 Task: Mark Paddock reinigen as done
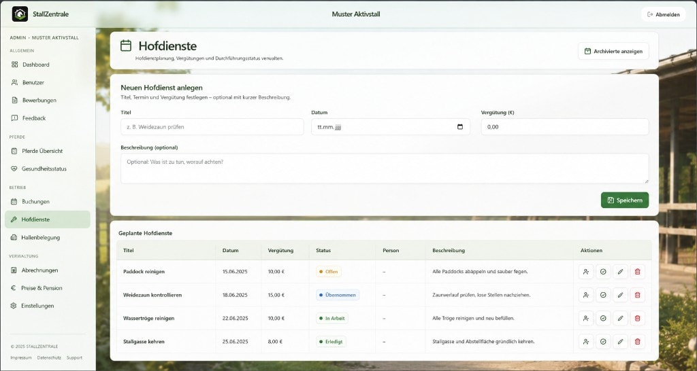pyautogui.click(x=603, y=272)
